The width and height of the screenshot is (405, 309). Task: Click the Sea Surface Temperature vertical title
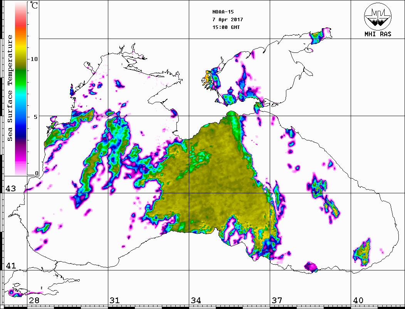(x=10, y=88)
